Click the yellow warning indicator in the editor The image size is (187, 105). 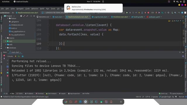(169, 21)
